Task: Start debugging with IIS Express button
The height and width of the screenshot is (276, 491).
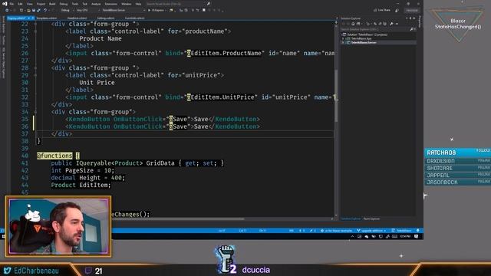Action: [157, 10]
